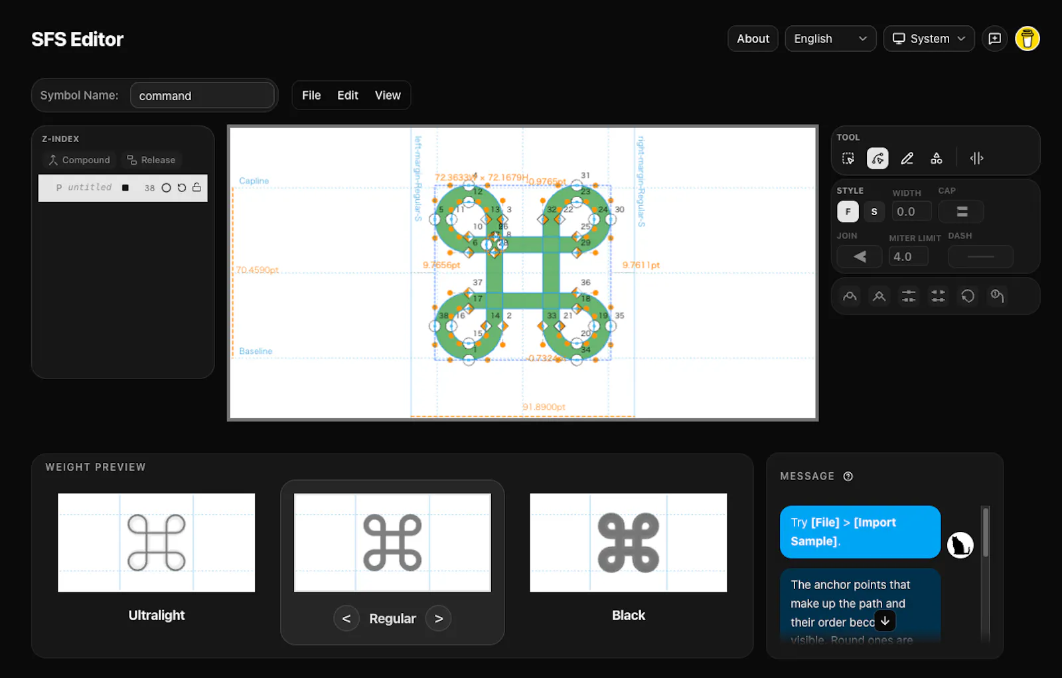Click the rotate direction icon on untitled layer
1062x678 pixels.
click(x=181, y=188)
